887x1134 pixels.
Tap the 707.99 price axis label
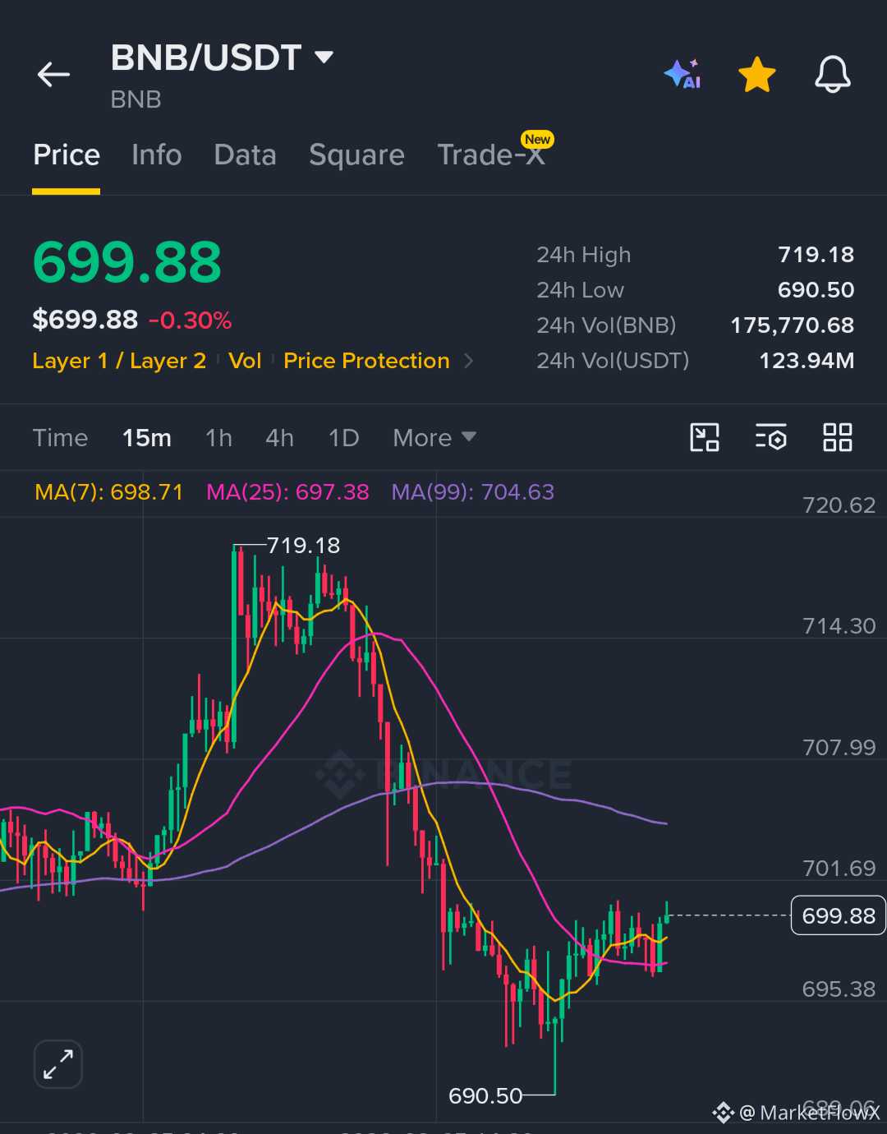click(x=839, y=748)
